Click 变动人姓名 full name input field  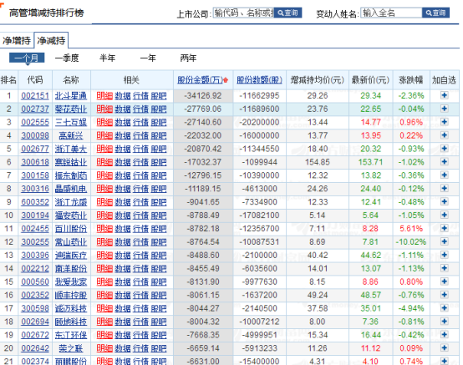click(391, 13)
